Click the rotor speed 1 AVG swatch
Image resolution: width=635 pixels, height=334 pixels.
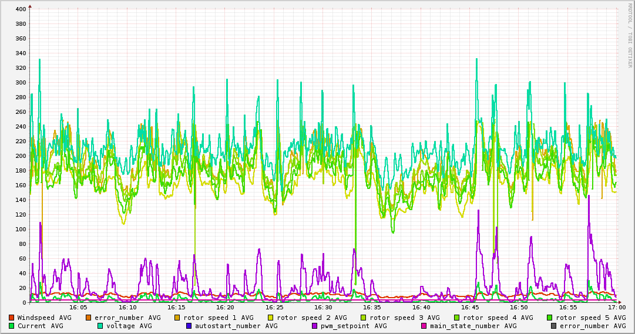[178, 318]
